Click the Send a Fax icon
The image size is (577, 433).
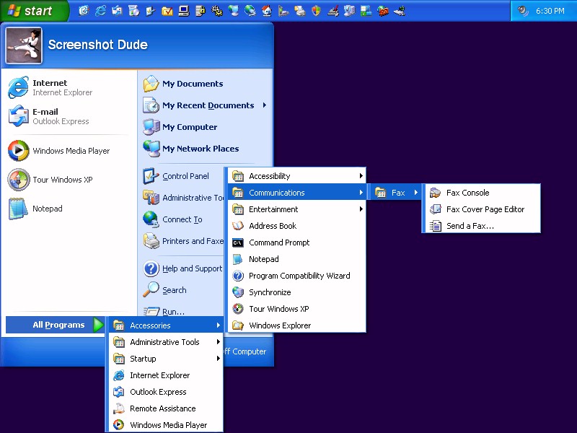coord(435,226)
